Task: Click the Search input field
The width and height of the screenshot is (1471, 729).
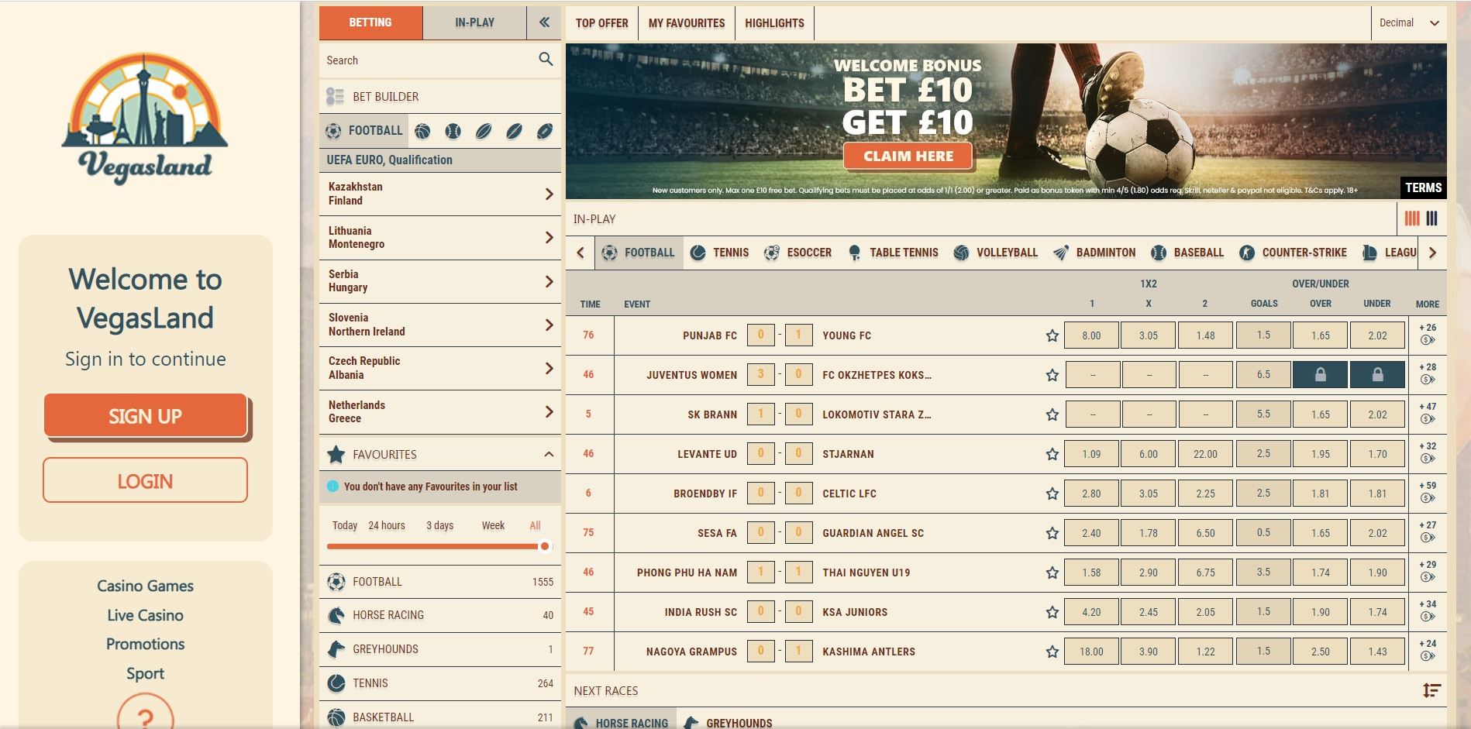Action: (x=426, y=60)
